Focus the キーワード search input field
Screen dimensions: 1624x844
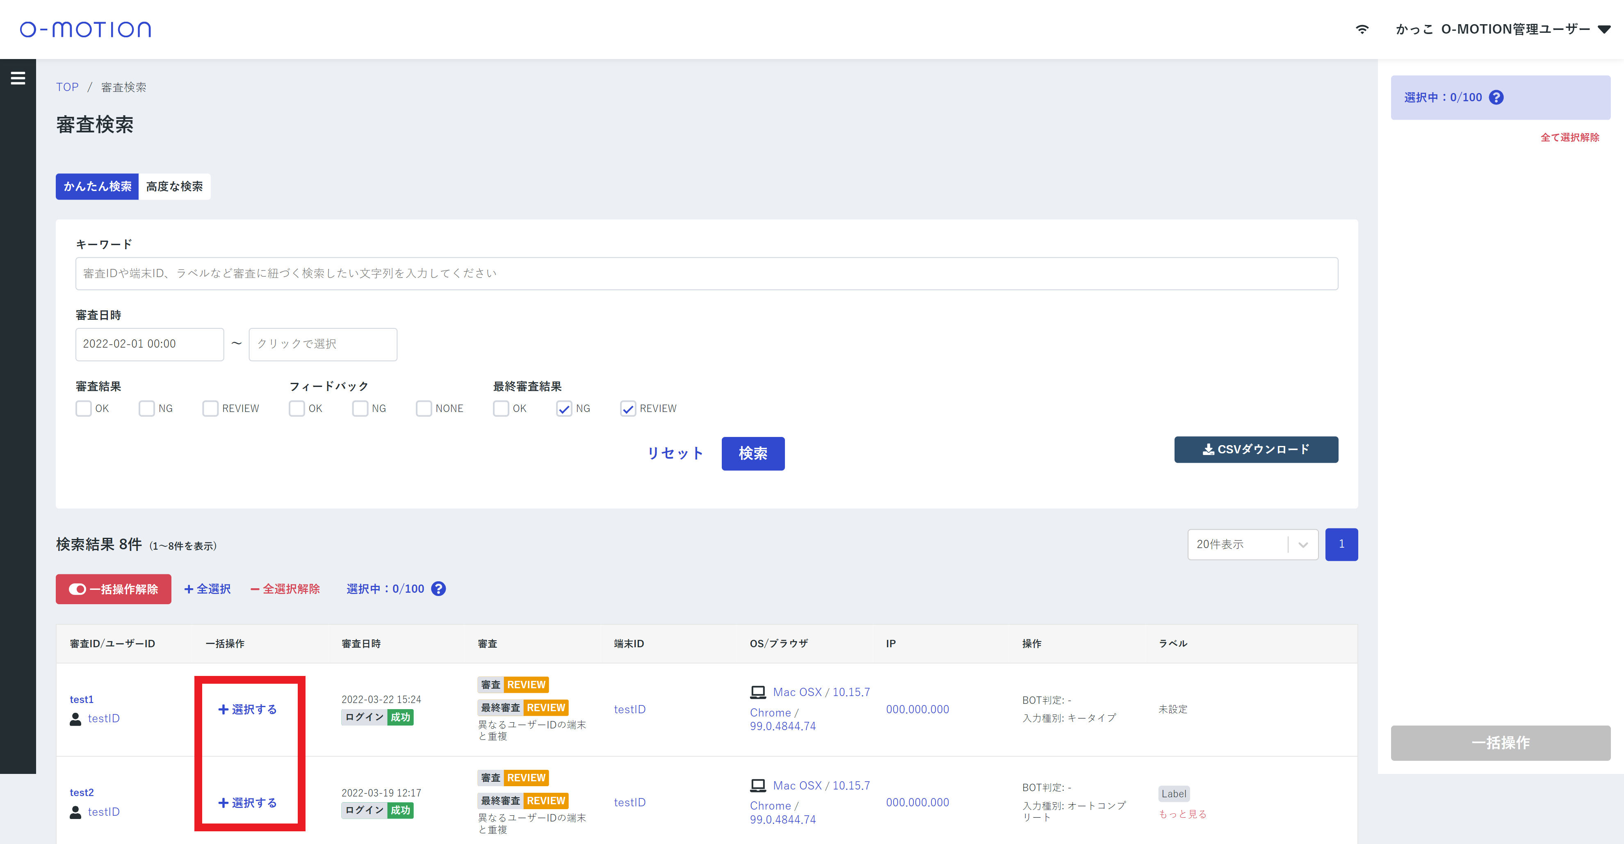coord(706,273)
